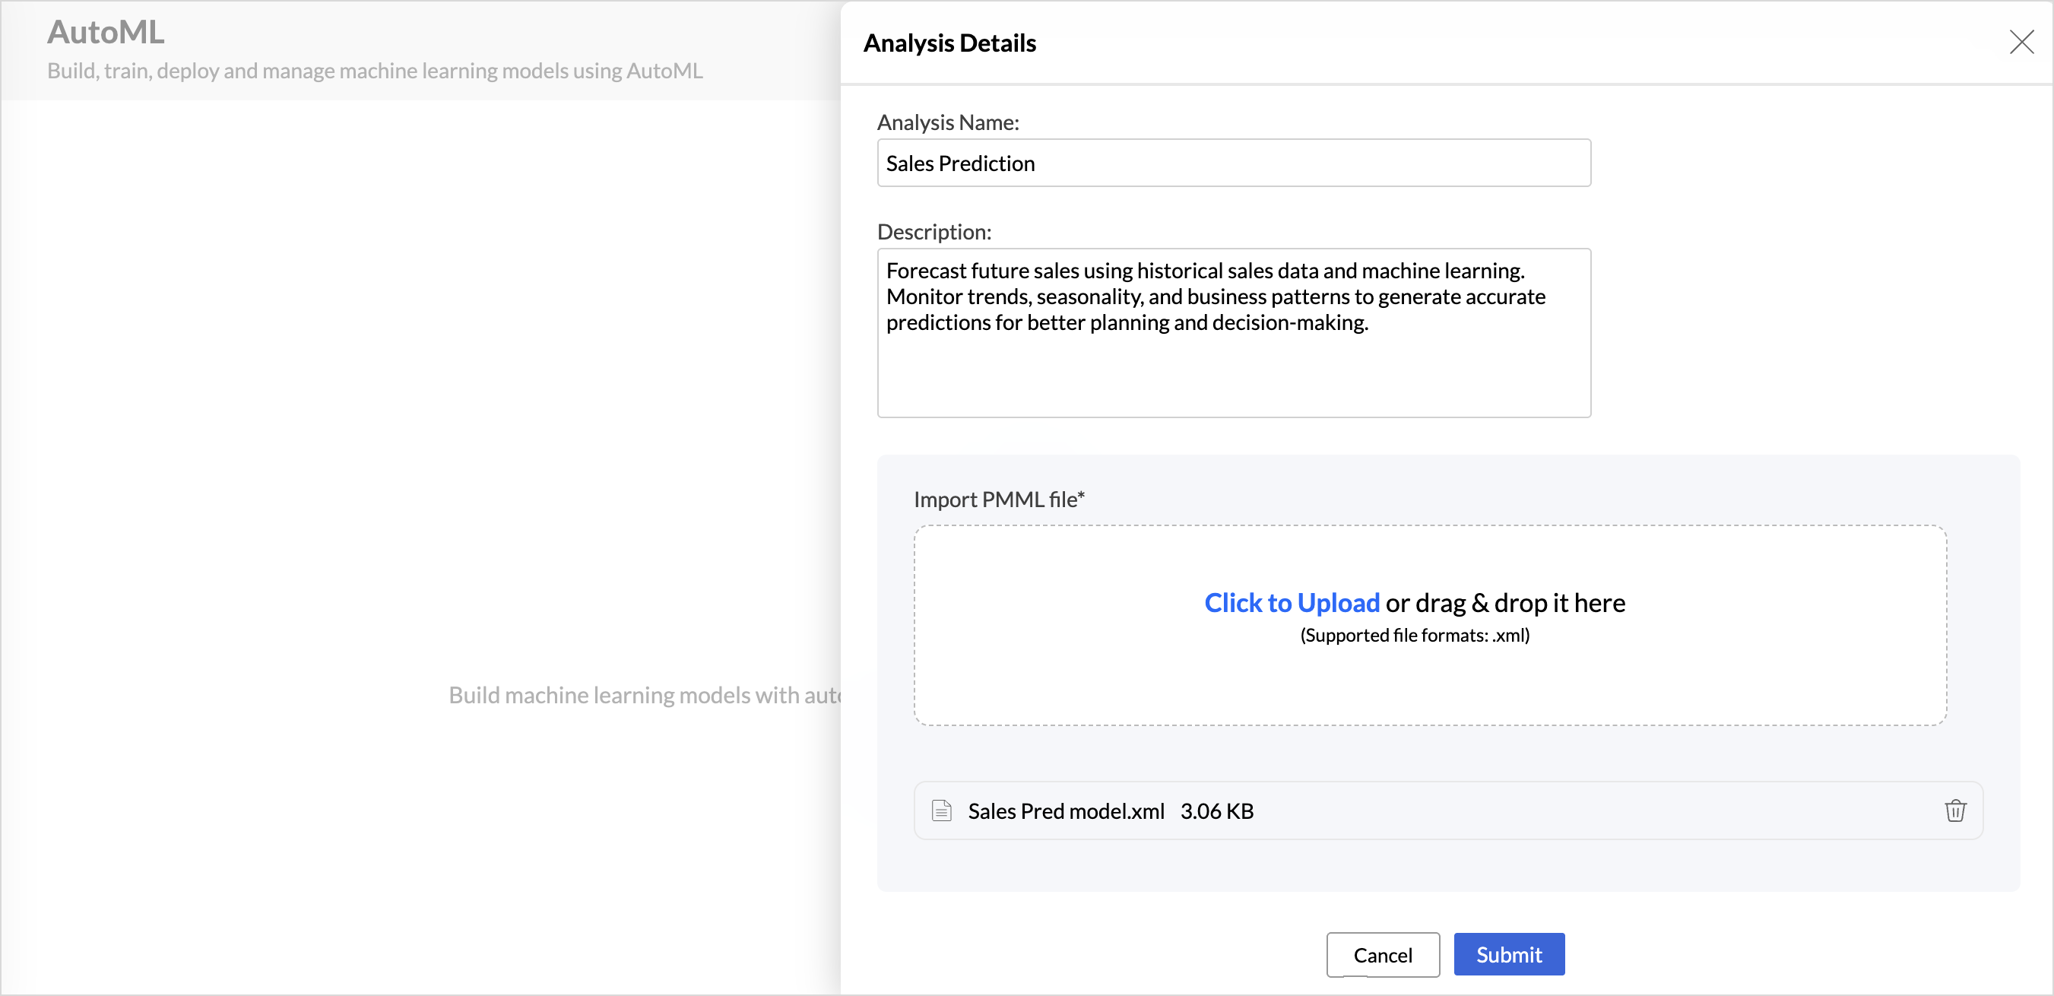2054x996 pixels.
Task: Click the 'or drag & drop it here' text
Action: coord(1504,602)
